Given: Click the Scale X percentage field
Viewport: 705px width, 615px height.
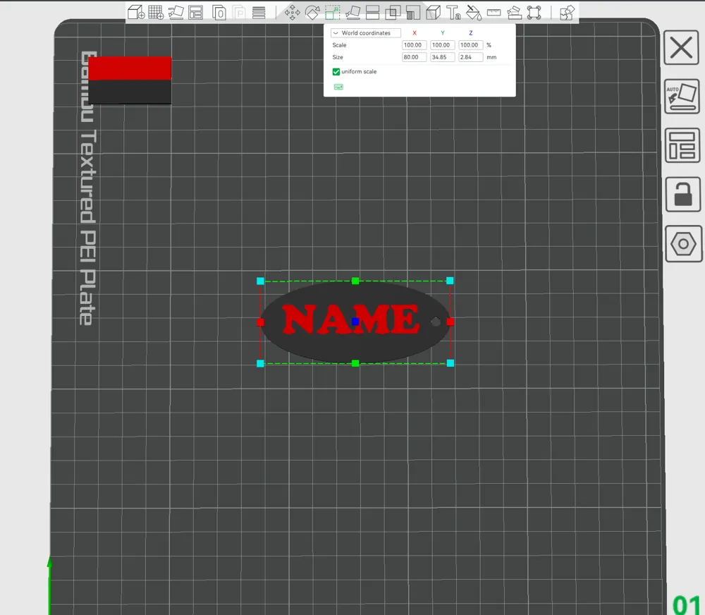Looking at the screenshot, I should point(414,45).
